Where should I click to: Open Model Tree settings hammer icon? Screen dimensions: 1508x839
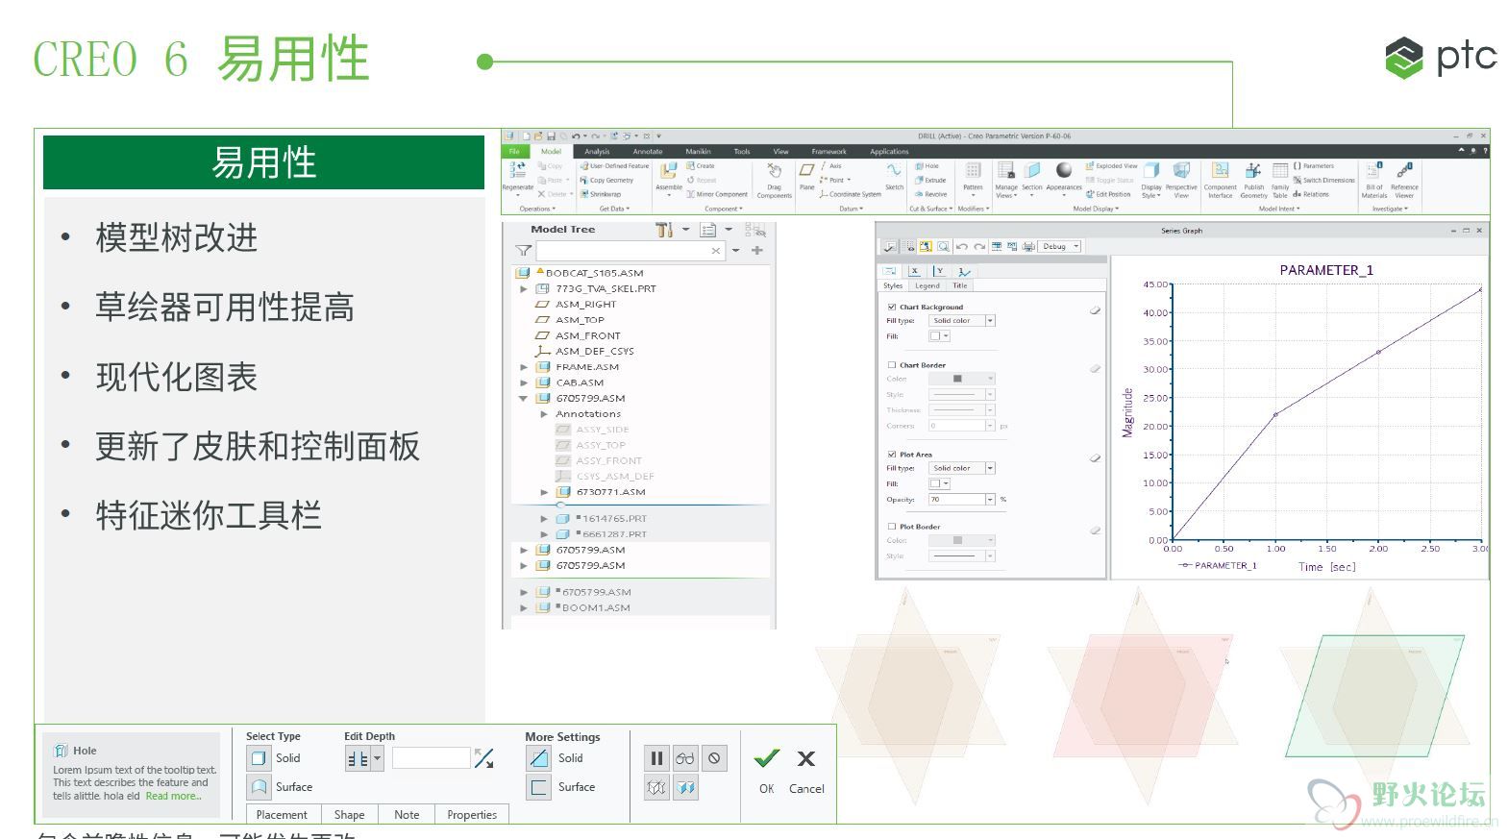(663, 230)
